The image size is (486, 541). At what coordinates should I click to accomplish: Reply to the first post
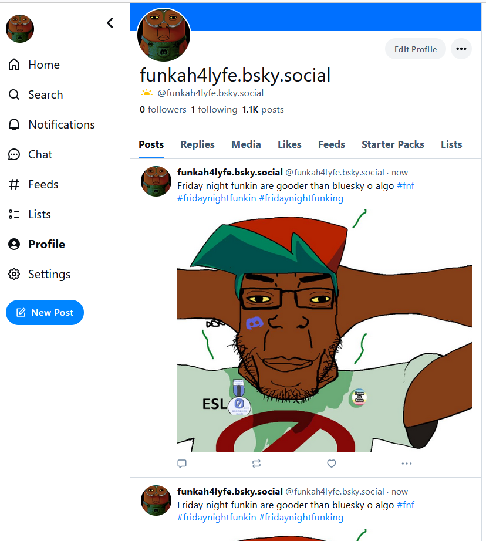[x=182, y=464]
